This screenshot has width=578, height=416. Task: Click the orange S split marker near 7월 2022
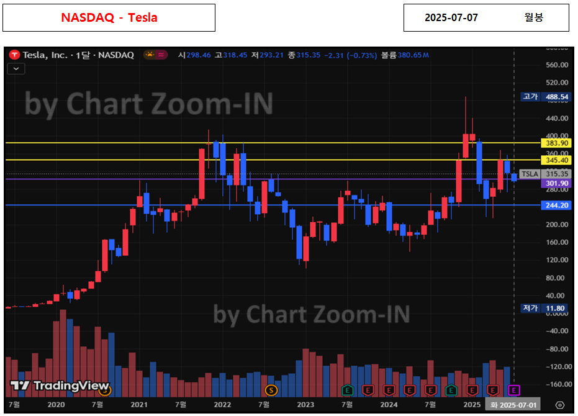(x=271, y=390)
